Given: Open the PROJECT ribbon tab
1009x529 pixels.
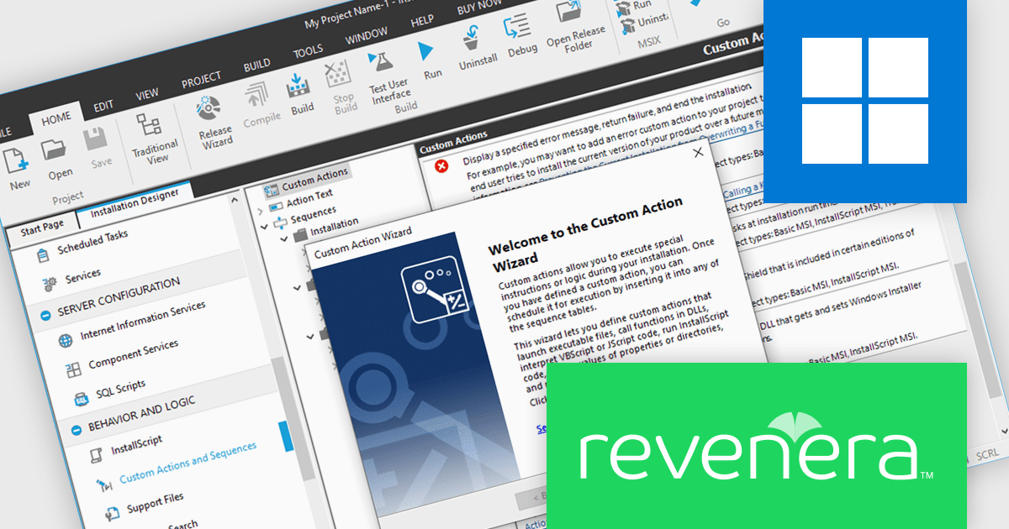Looking at the screenshot, I should 201,81.
